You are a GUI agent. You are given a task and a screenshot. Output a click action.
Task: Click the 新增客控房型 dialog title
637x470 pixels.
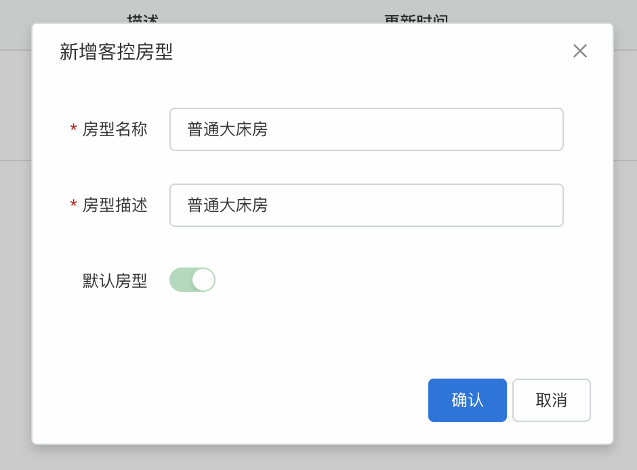click(117, 52)
